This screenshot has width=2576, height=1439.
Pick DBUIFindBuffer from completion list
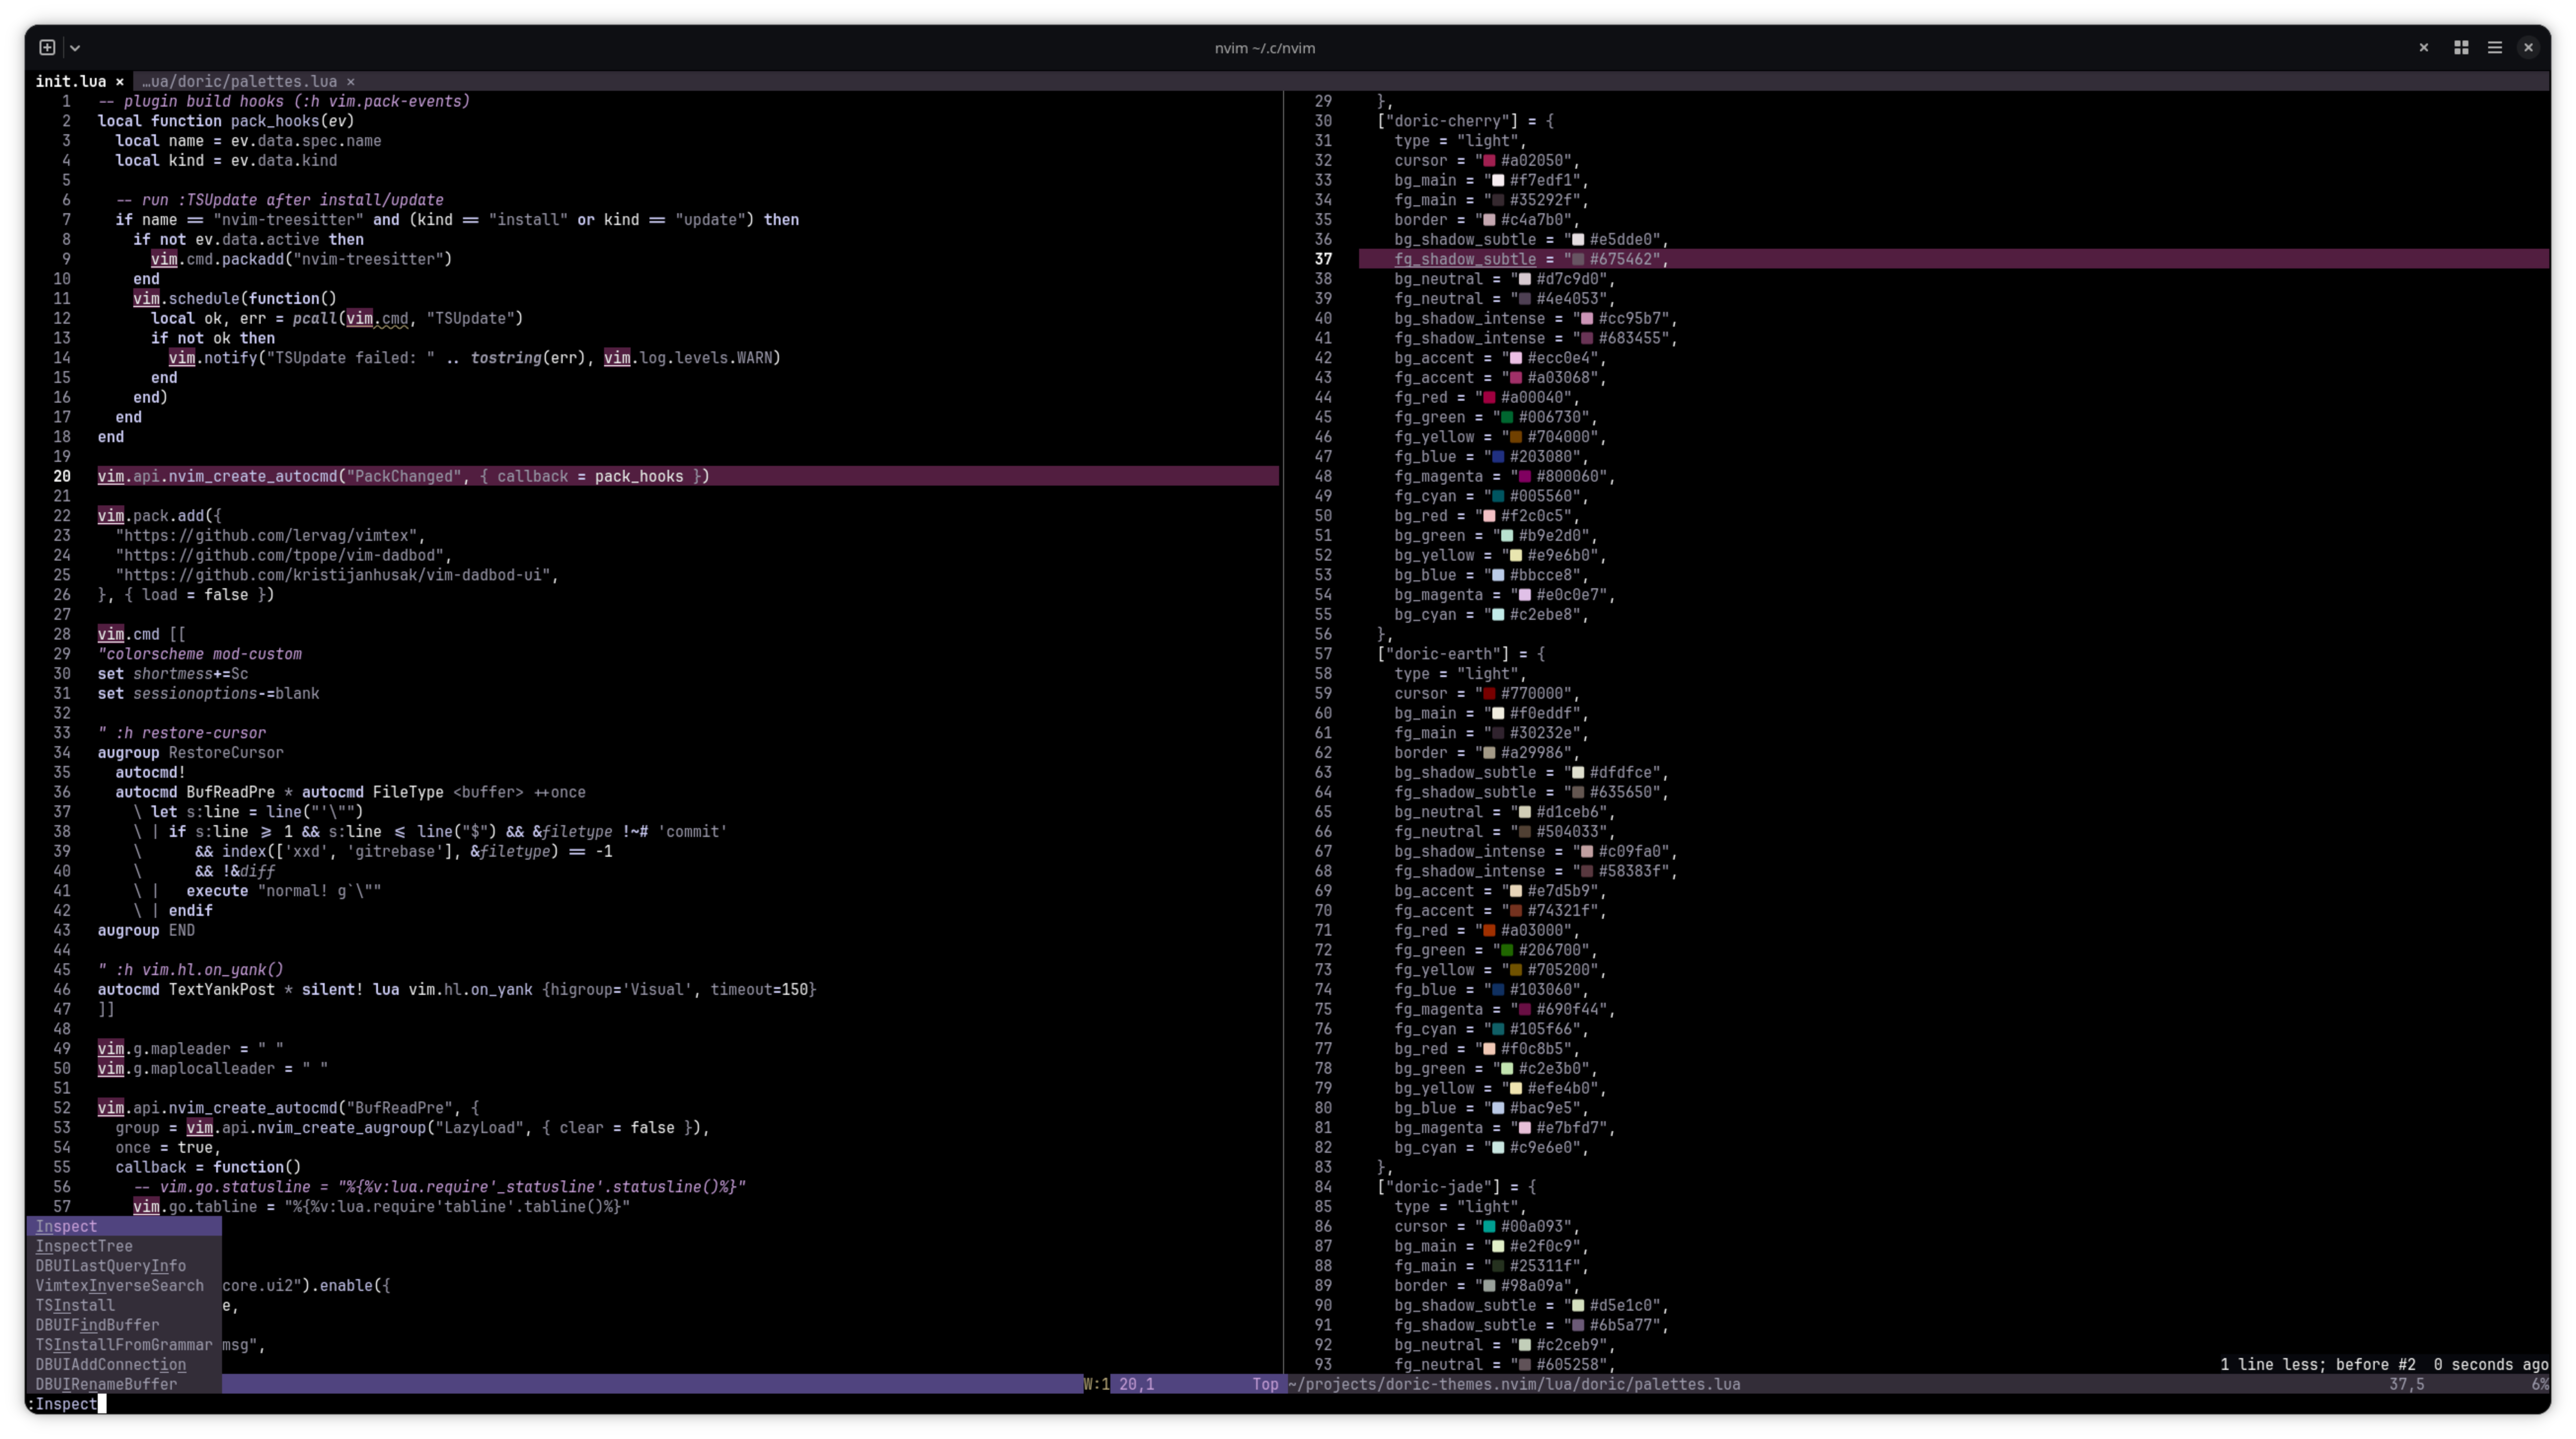[x=124, y=1325]
